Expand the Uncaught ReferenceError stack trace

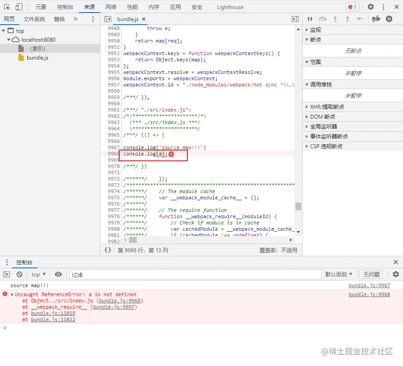click(12, 294)
